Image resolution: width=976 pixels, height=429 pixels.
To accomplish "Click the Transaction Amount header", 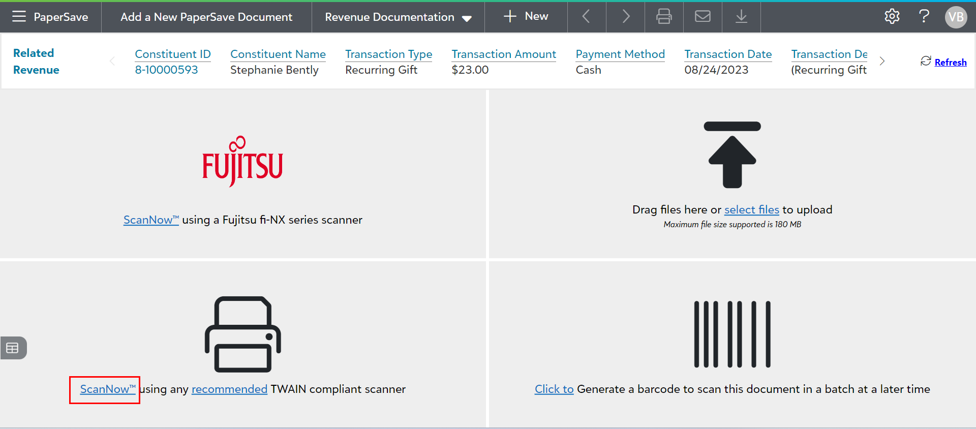I will (504, 54).
